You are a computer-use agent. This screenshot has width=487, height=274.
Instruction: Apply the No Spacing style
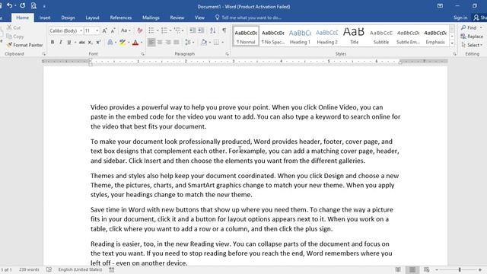272,36
